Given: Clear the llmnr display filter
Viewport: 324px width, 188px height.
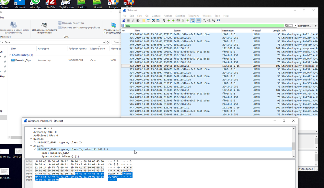Looking at the screenshot, I should [286, 26].
